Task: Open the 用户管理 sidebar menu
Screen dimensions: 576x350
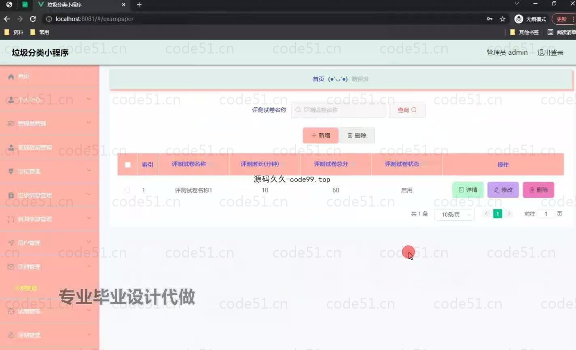Action: coord(49,243)
